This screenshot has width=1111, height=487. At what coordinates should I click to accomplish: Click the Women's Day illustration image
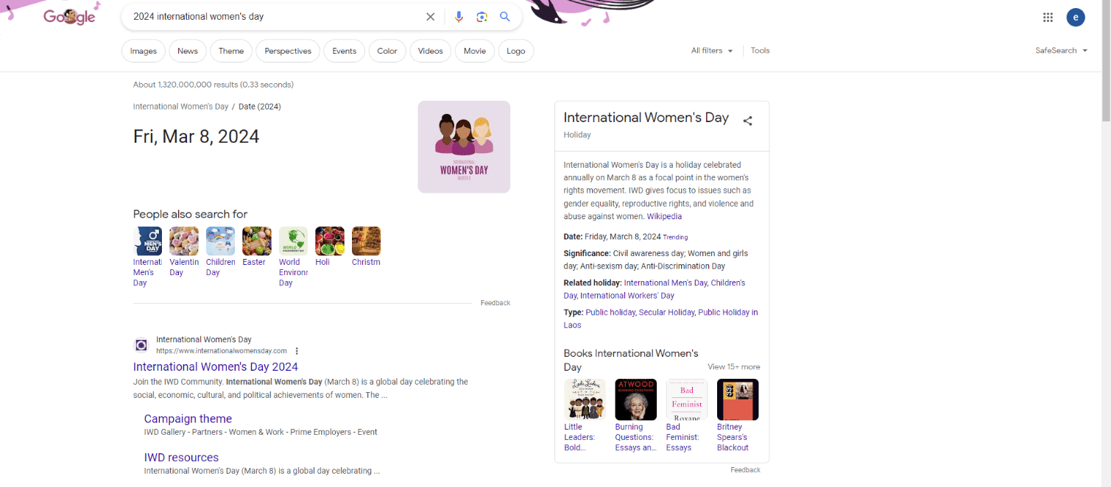(x=464, y=146)
